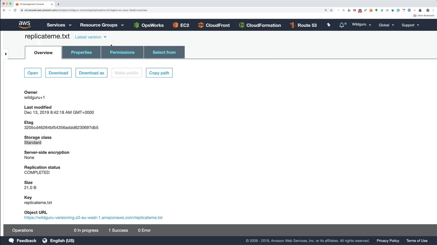The width and height of the screenshot is (437, 245).
Task: Click the highlighted 'Standard' storage class value
Action: tap(33, 143)
